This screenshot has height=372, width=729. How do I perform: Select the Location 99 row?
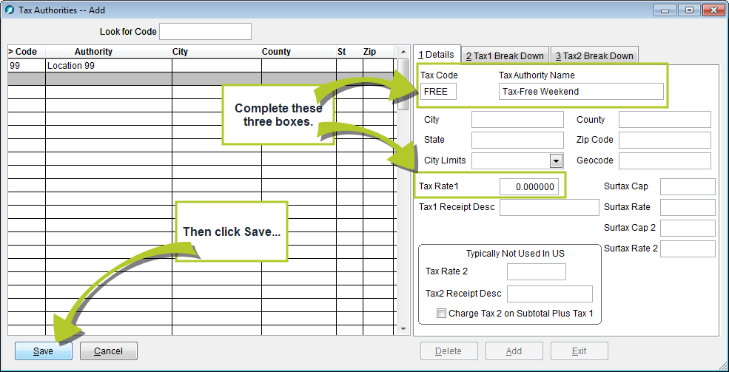tap(108, 66)
